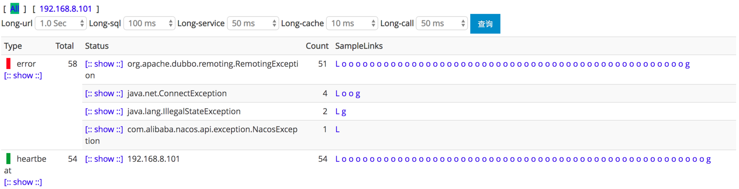Click the red error status indicator

8,64
